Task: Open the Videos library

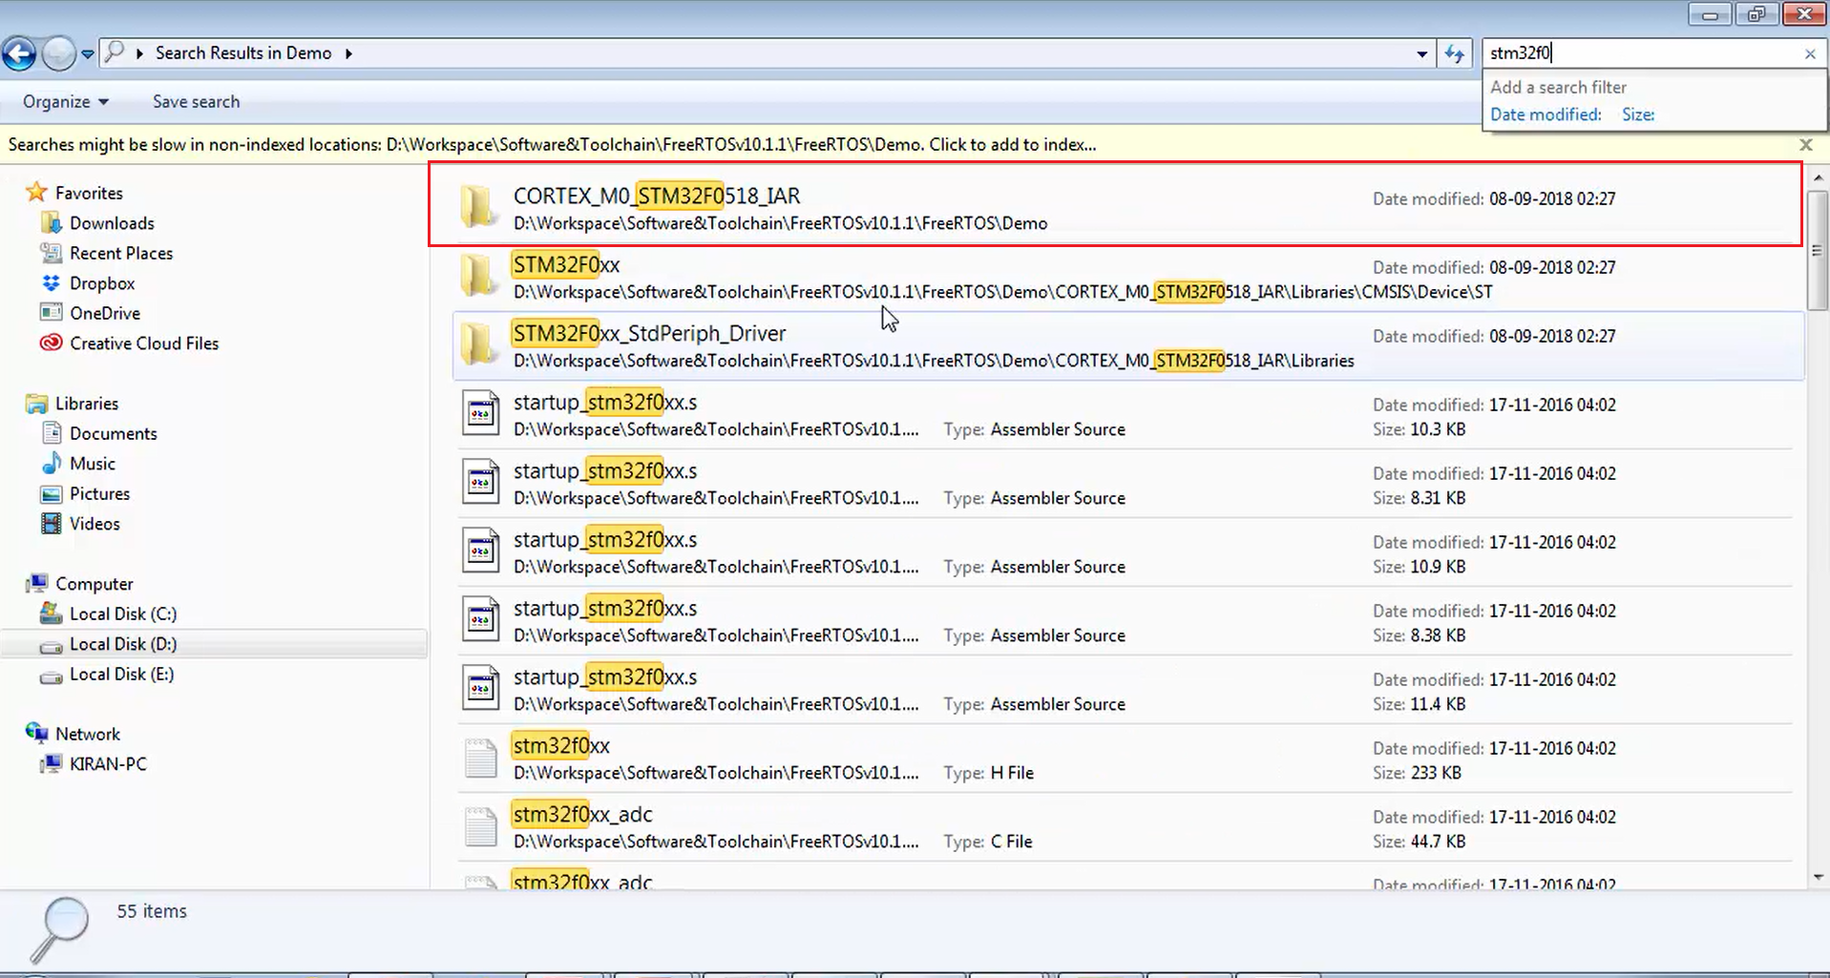Action: coord(95,524)
